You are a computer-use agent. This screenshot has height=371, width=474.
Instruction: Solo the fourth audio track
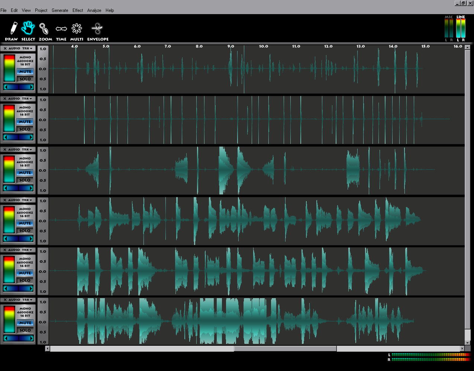click(25, 230)
